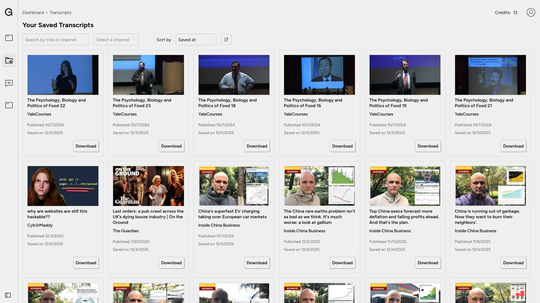The width and height of the screenshot is (540, 303).
Task: Click the bottom video panel icon in the sidebar
Action: [x=9, y=105]
